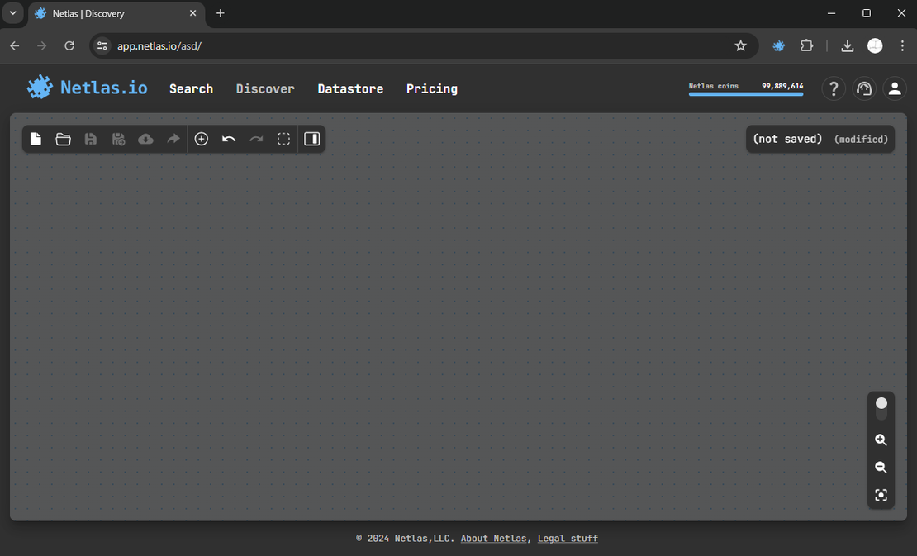Undo the last graph change
The width and height of the screenshot is (917, 556).
[229, 139]
